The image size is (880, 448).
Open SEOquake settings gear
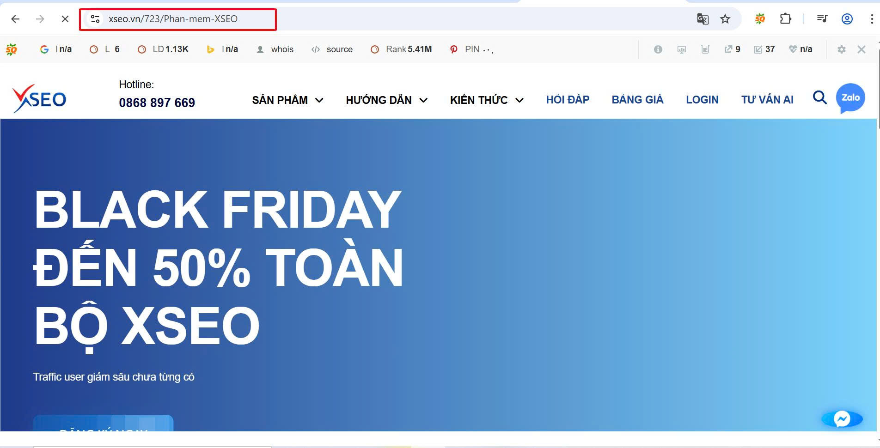pos(842,49)
